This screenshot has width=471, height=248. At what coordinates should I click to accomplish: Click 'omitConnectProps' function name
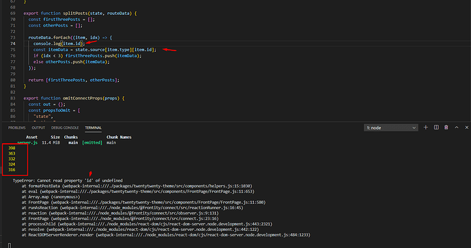point(83,98)
